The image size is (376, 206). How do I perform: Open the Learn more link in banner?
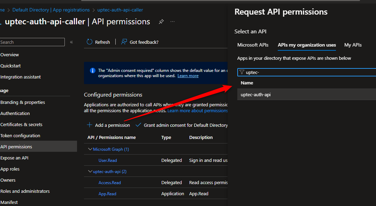188,76
